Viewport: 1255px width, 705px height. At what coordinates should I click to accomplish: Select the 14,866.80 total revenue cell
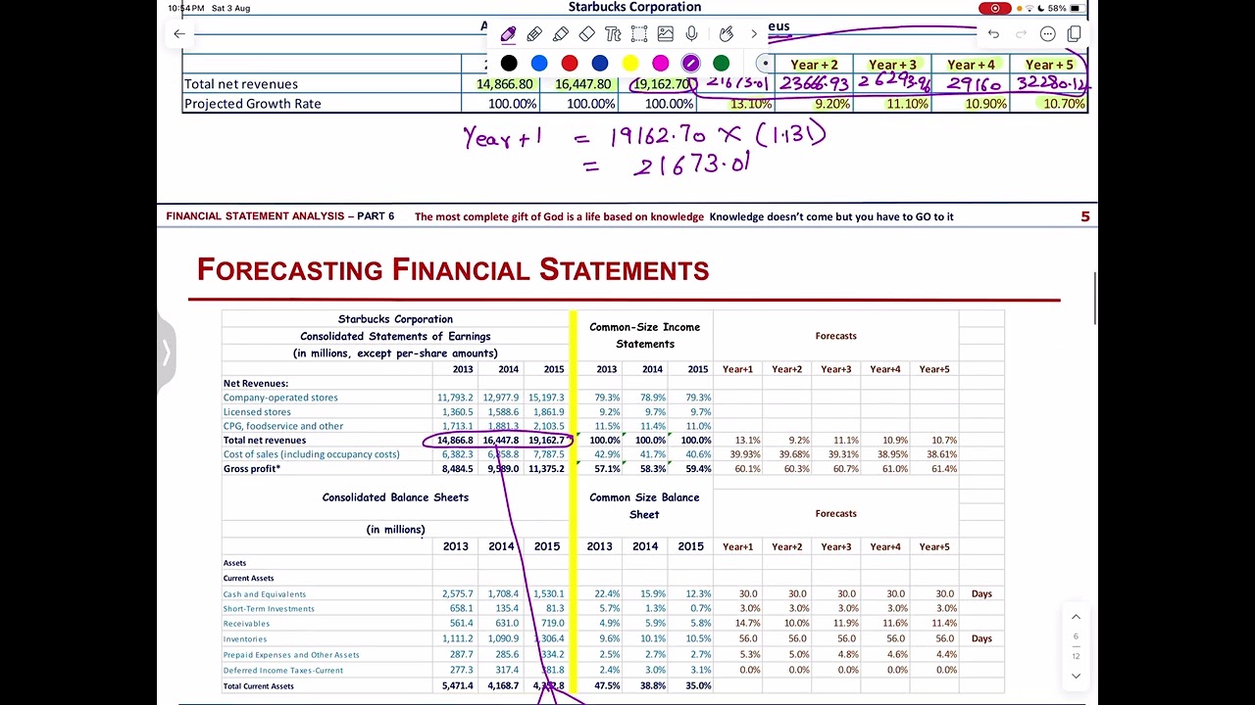coord(505,84)
